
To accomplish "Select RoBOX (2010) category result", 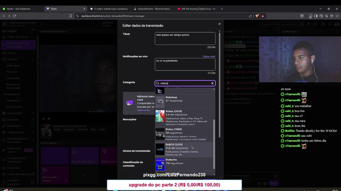I will [x=184, y=150].
